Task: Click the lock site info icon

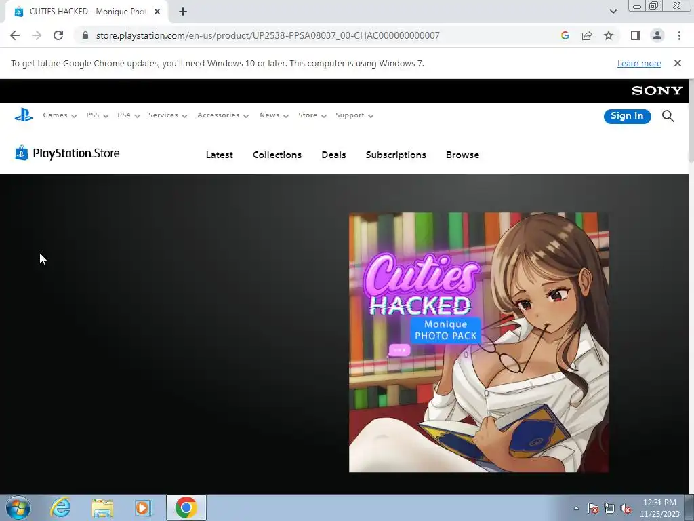Action: coord(85,35)
